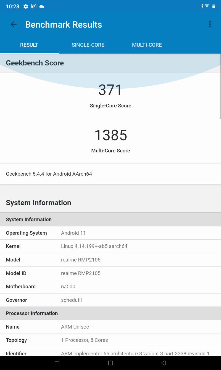The image size is (221, 370).
Task: Tap the battery status icon
Action: coord(214,6)
